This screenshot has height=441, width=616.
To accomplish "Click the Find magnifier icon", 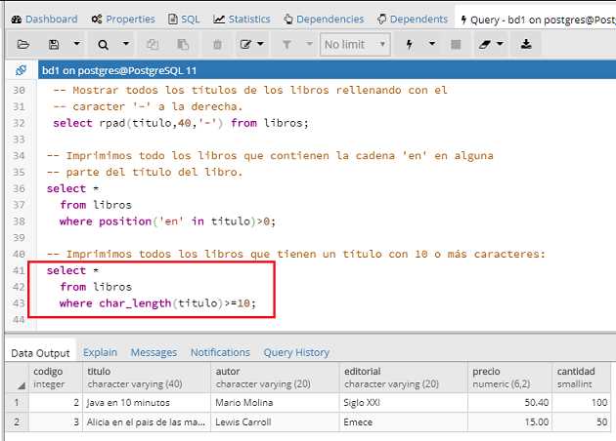I will [104, 45].
